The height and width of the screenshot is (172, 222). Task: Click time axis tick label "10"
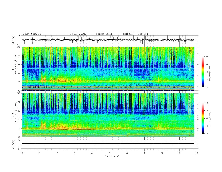(197, 153)
